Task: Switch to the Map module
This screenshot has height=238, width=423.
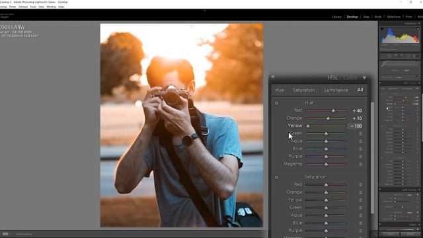Action: click(x=366, y=17)
